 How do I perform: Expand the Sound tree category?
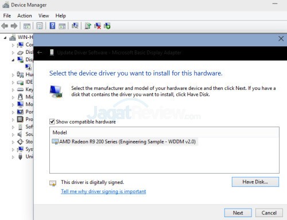13,135
